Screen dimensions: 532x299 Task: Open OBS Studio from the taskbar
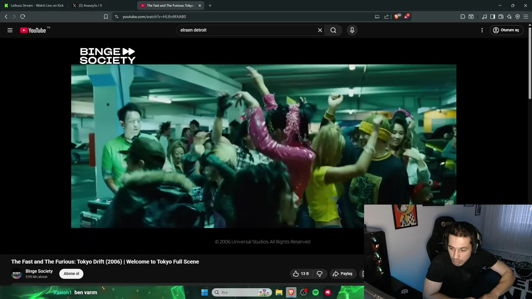pyautogui.click(x=303, y=292)
